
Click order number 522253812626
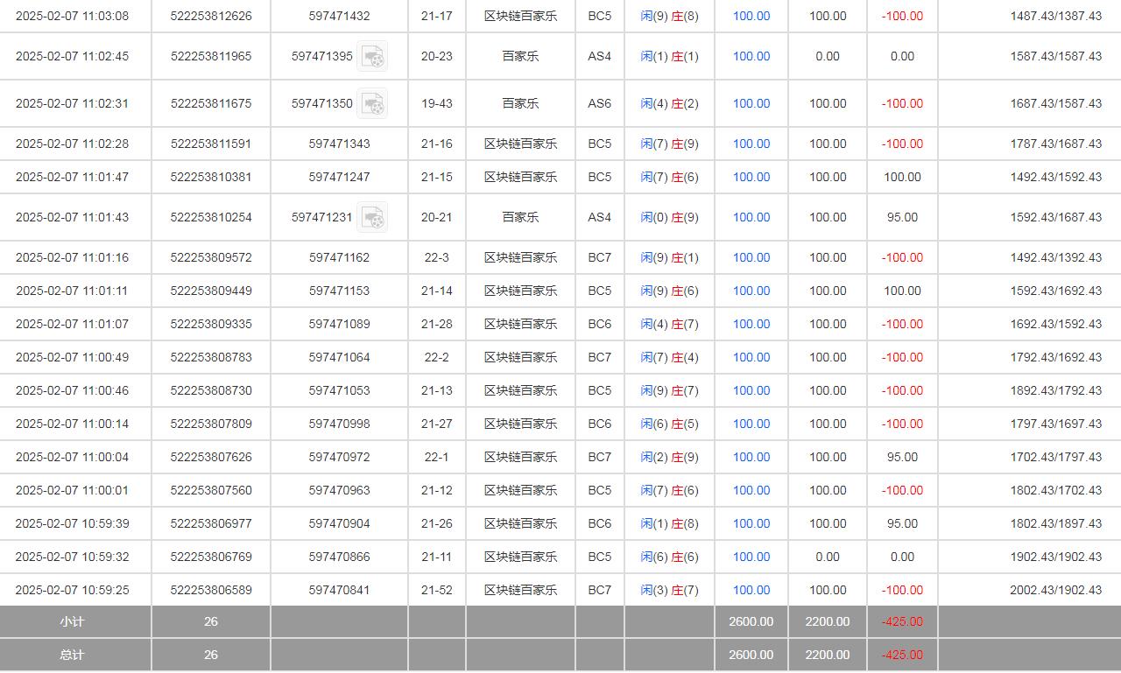(210, 16)
